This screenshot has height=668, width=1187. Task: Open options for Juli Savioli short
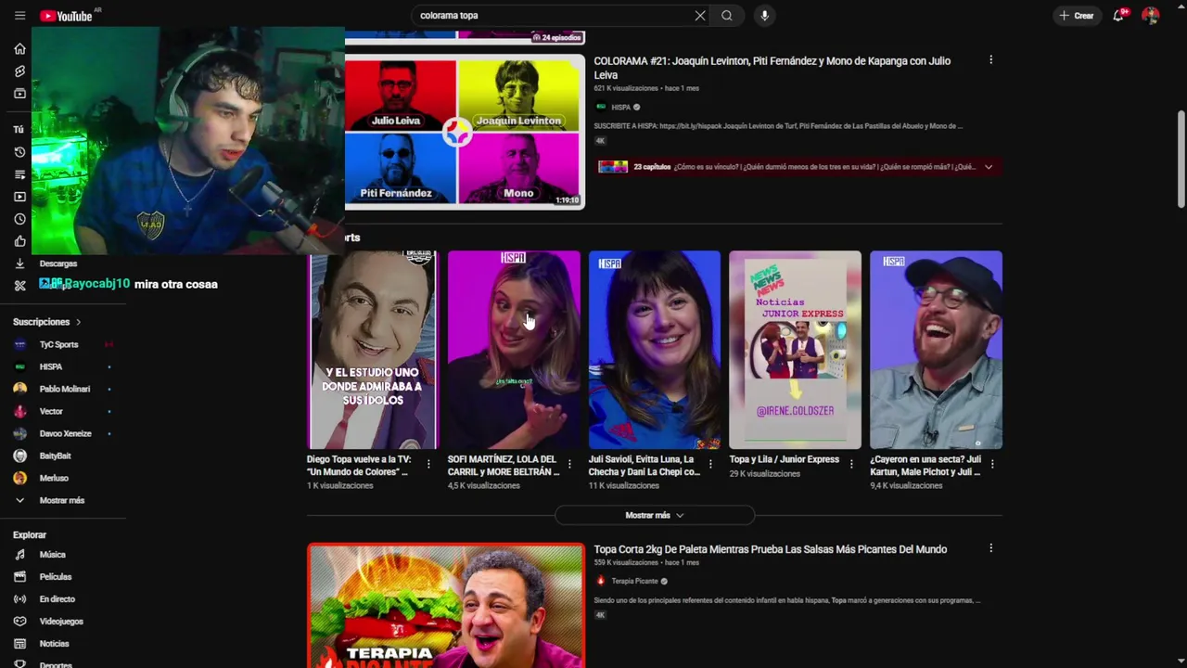(x=710, y=464)
